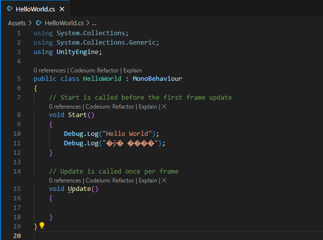Screen dimensions: 323x240
Task: Open the HelloWorld.cs breadcrumb
Action: pyautogui.click(x=64, y=23)
